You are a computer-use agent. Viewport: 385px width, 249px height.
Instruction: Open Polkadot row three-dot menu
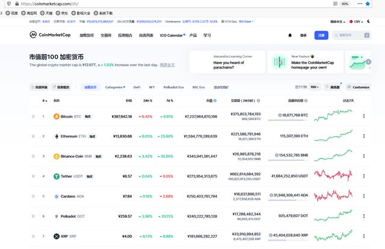(363, 216)
